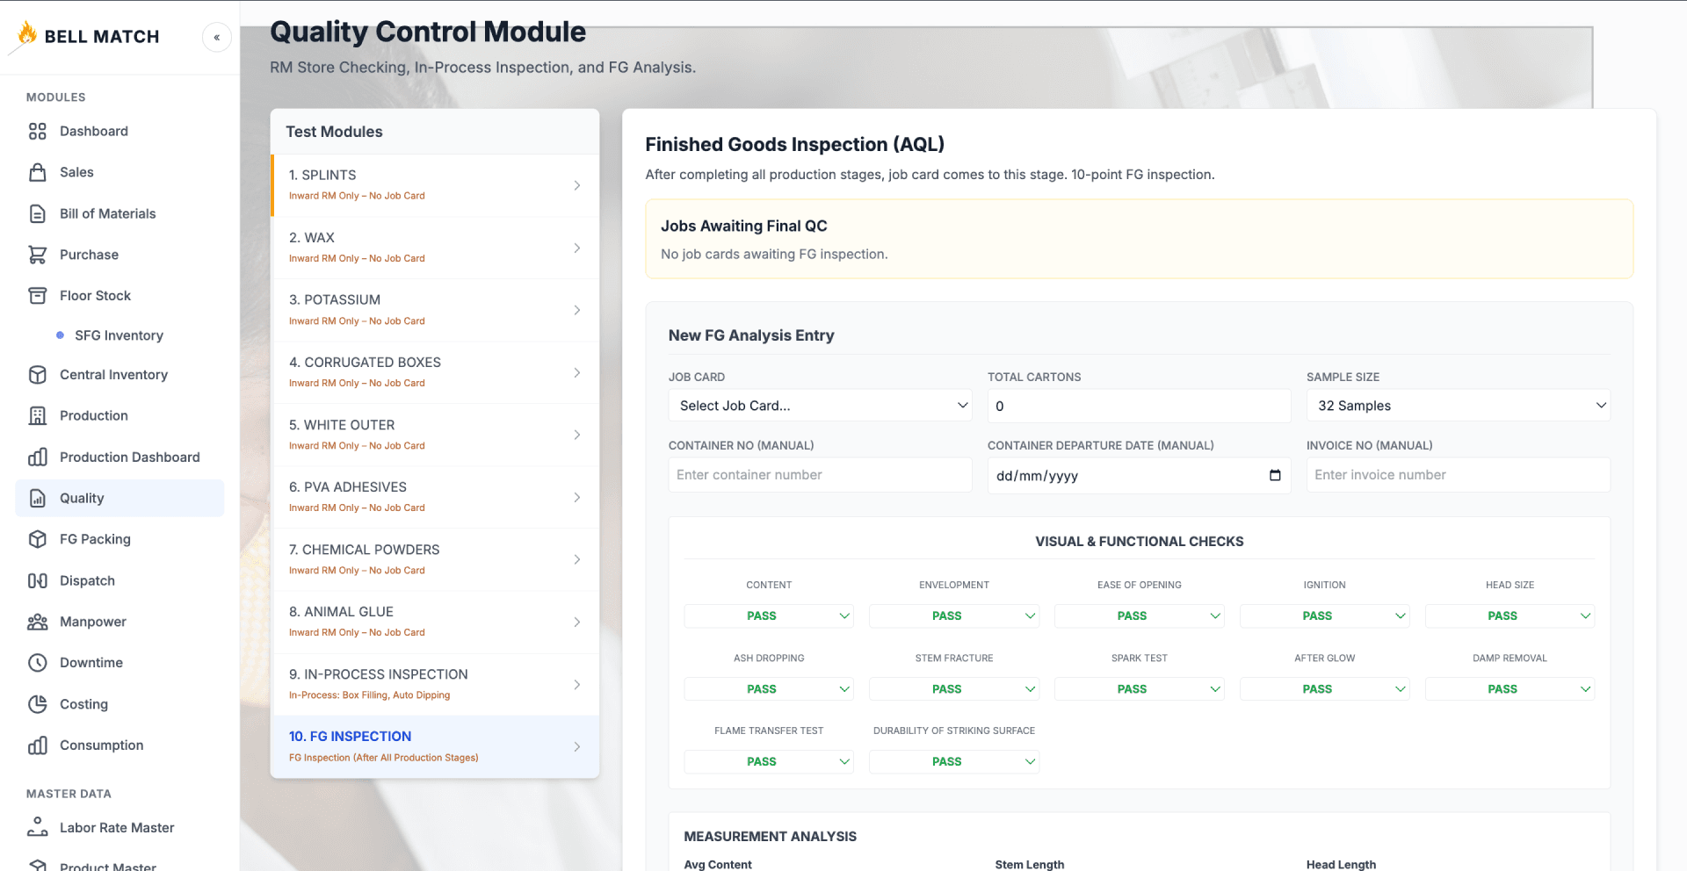This screenshot has width=1687, height=871.
Task: Open the EASE OF OPENING PASS dropdown
Action: pyautogui.click(x=1140, y=615)
